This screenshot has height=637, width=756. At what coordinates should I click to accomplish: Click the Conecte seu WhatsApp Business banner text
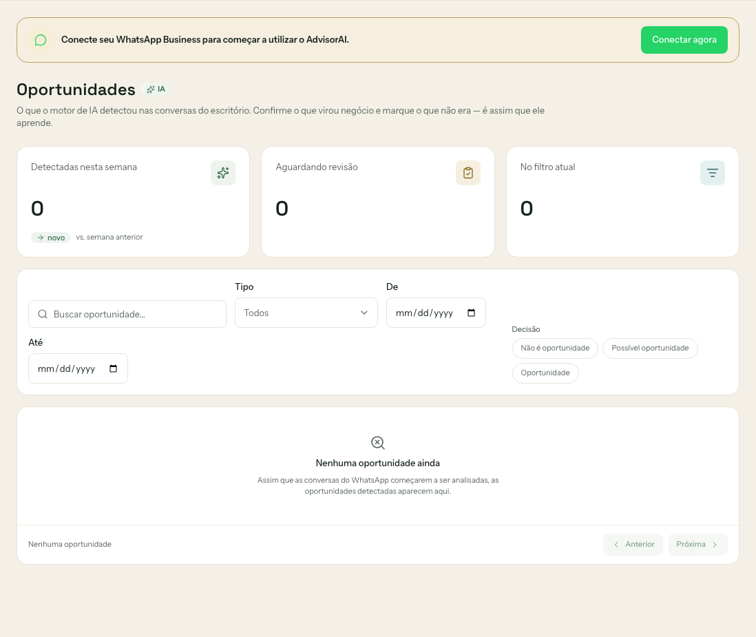coord(205,39)
